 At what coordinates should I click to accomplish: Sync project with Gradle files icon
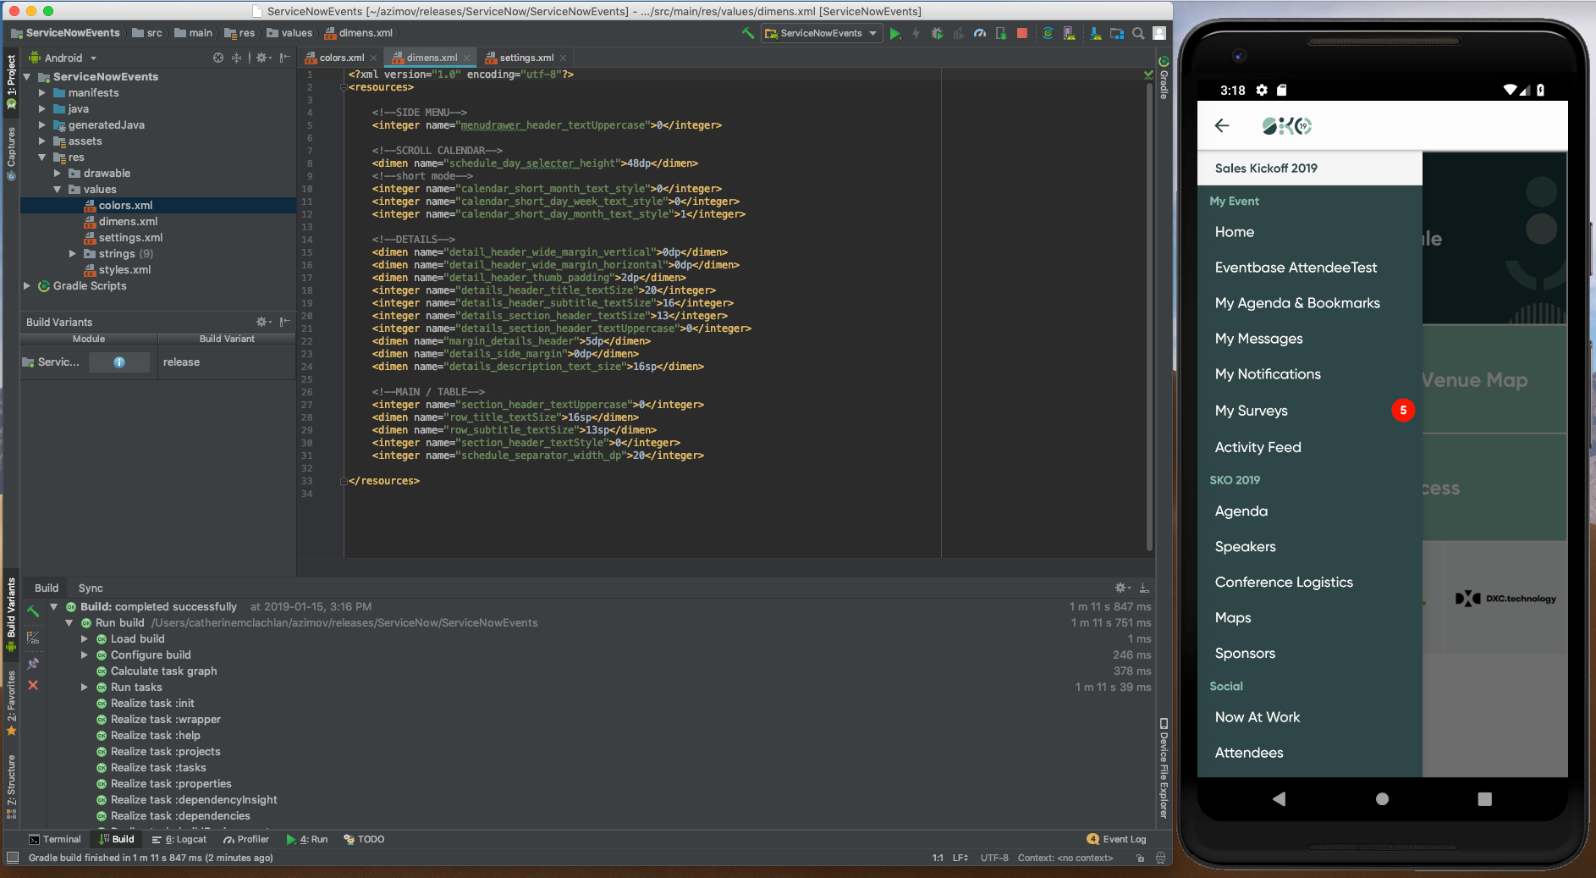(1048, 33)
